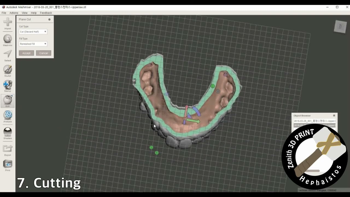Open the Actions menu
Image resolution: width=350 pixels, height=197 pixels.
(x=14, y=13)
